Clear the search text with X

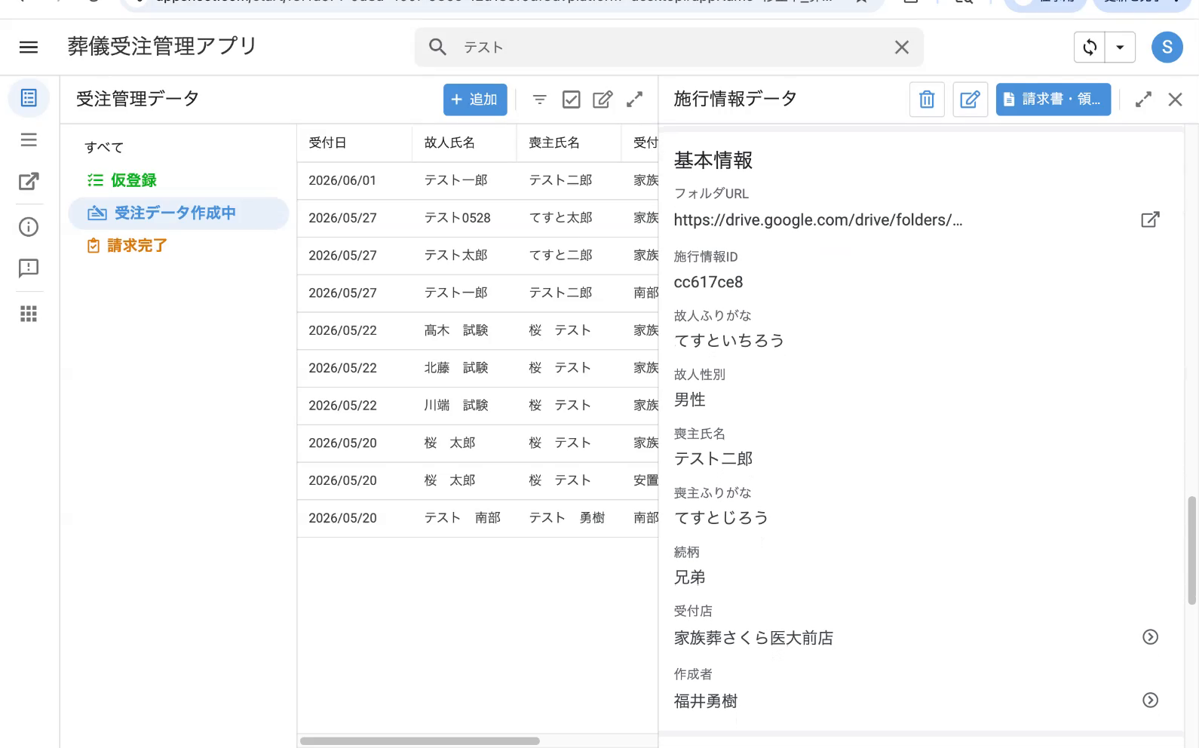point(901,48)
